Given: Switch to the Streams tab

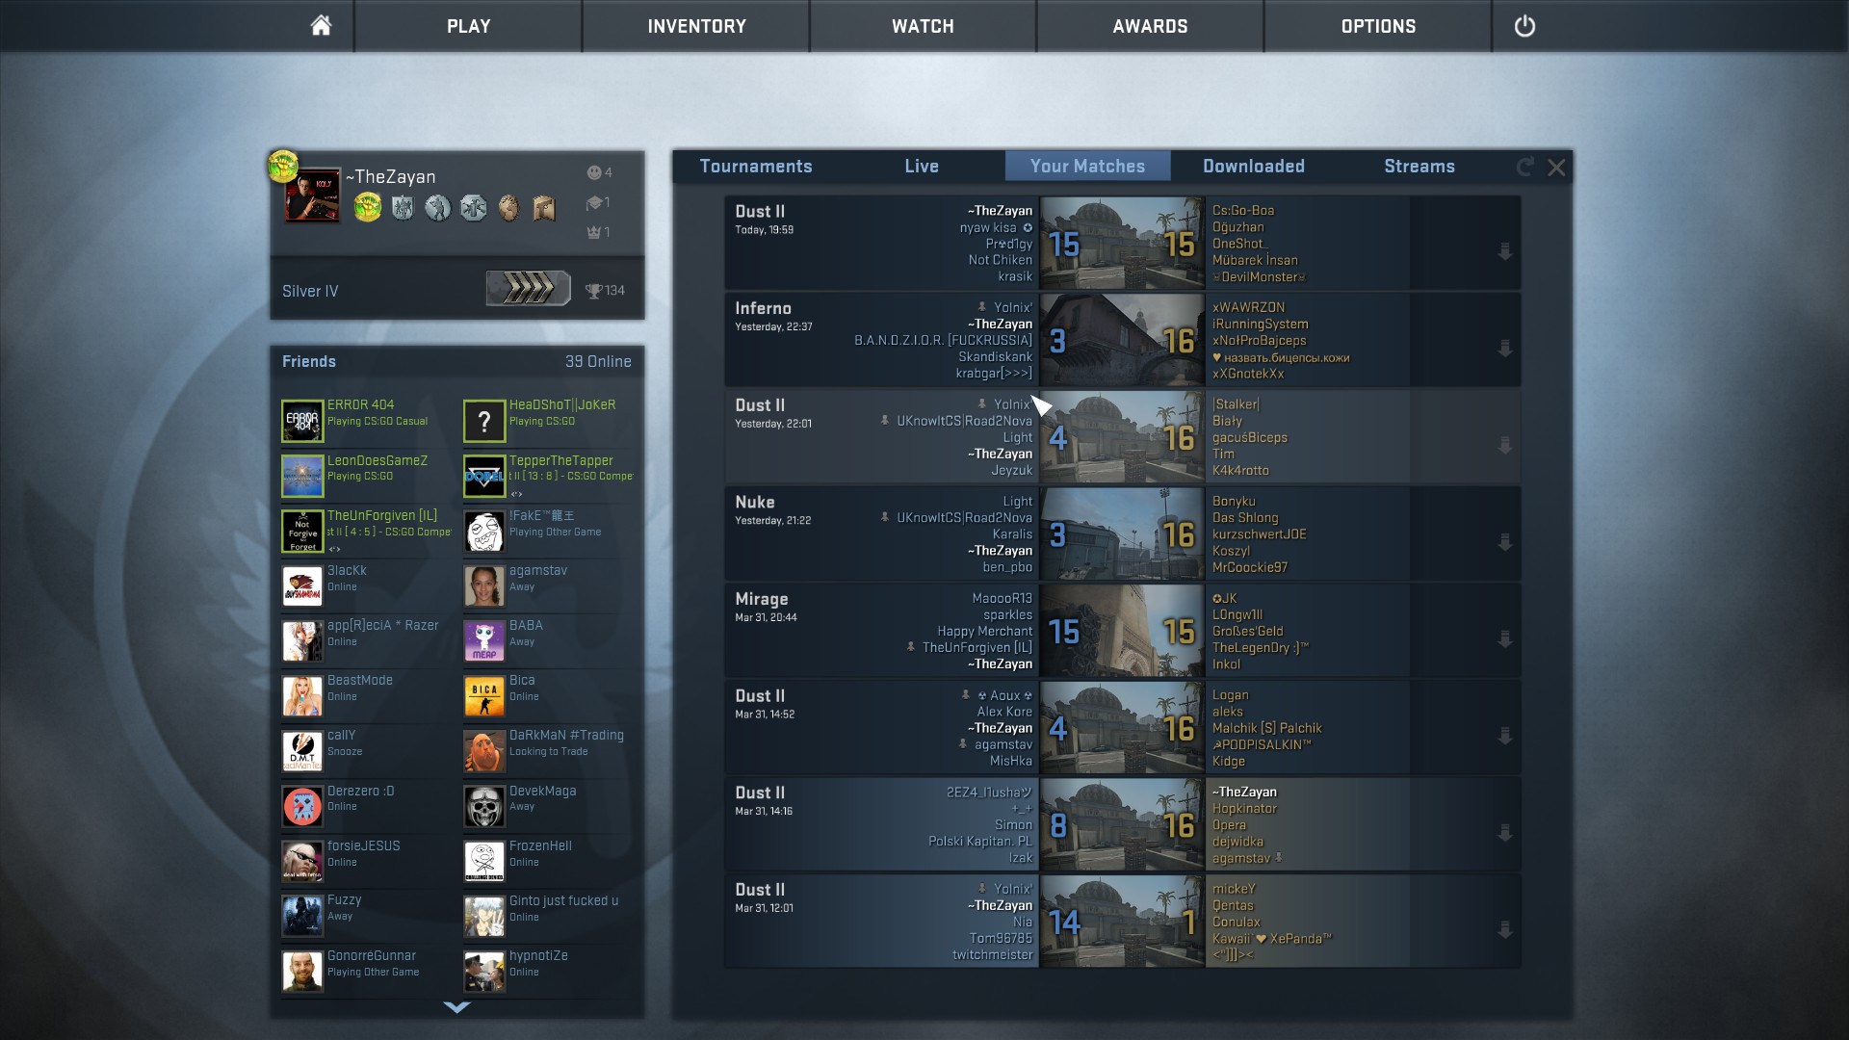Looking at the screenshot, I should coord(1419,167).
